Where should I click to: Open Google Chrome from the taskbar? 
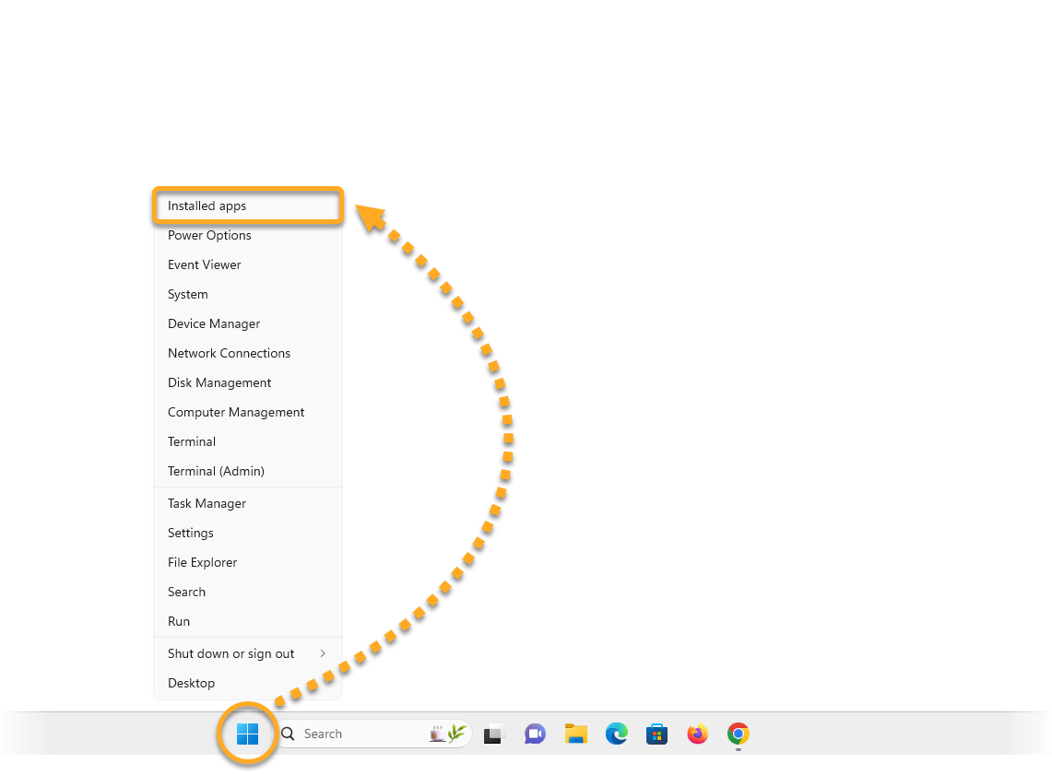pyautogui.click(x=738, y=734)
